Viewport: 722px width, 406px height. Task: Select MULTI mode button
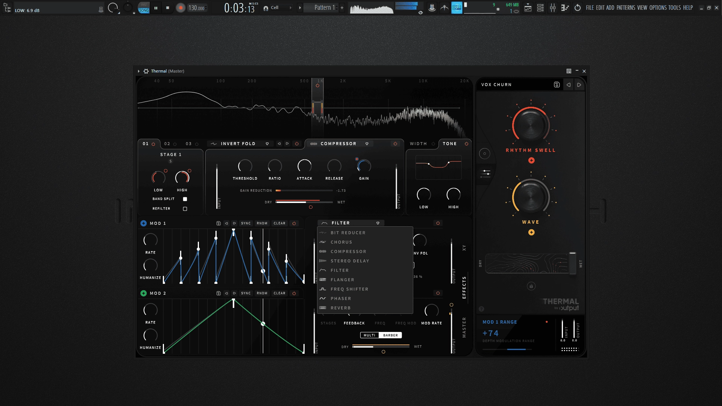(x=369, y=335)
